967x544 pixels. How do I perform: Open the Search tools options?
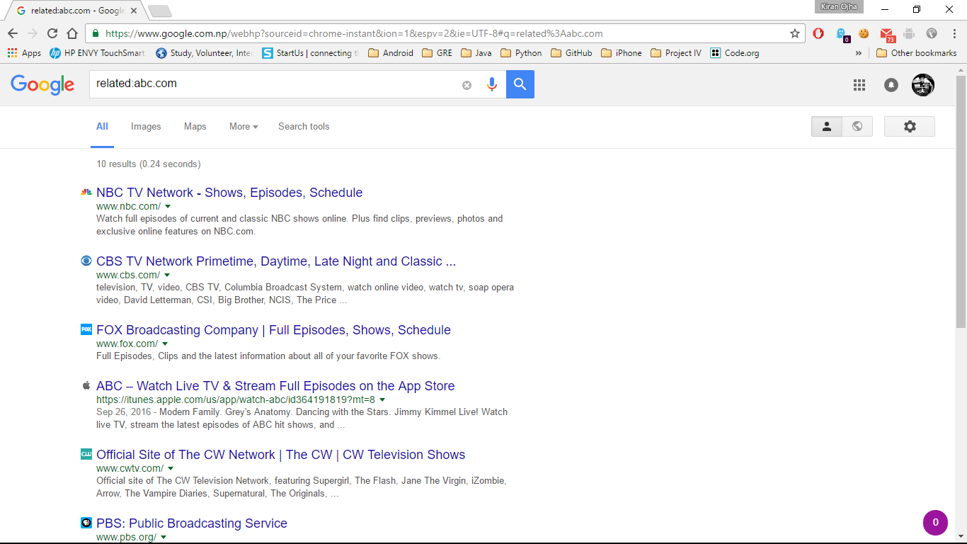click(304, 127)
